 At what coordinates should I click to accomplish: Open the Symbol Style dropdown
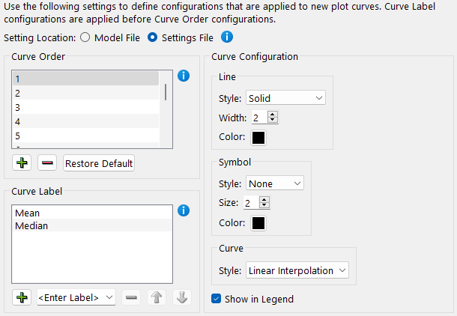(274, 183)
